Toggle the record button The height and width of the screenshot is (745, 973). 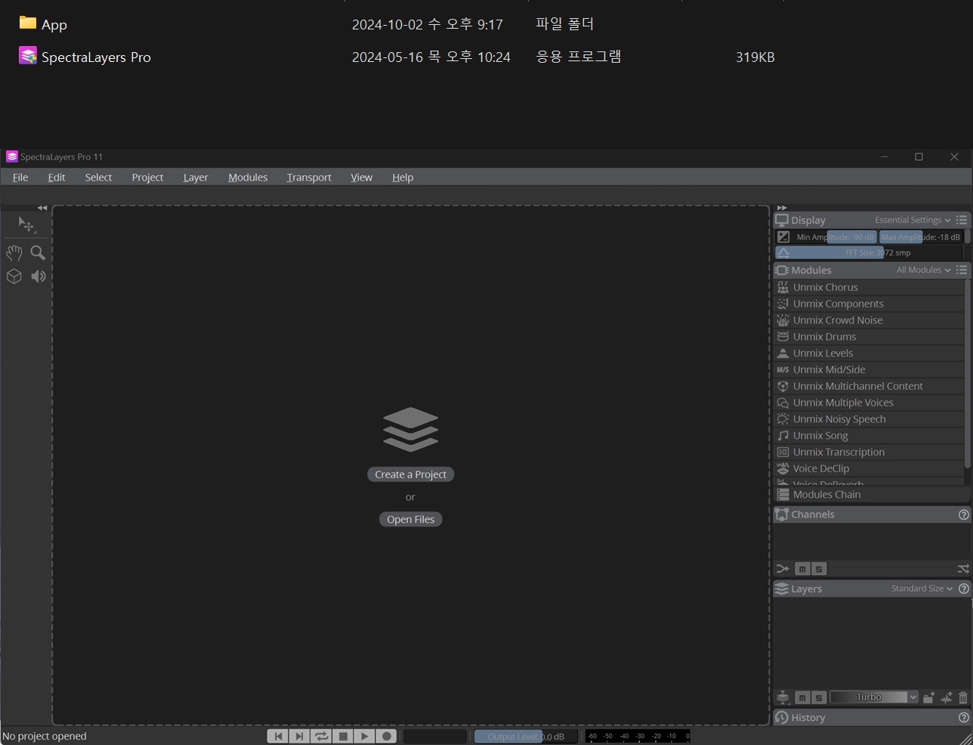(x=387, y=736)
